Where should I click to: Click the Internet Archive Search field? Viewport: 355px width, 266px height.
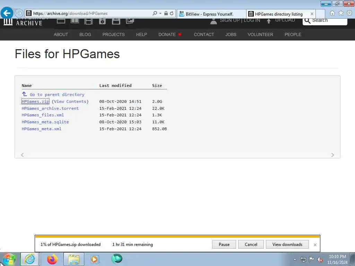pyautogui.click(x=325, y=21)
